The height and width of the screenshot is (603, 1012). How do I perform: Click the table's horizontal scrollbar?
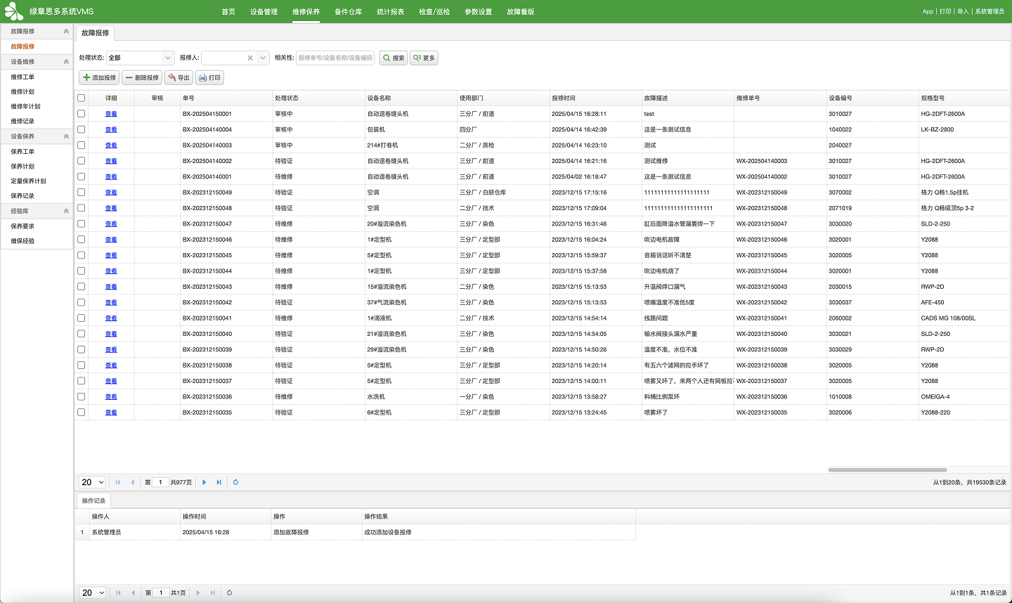pos(888,469)
